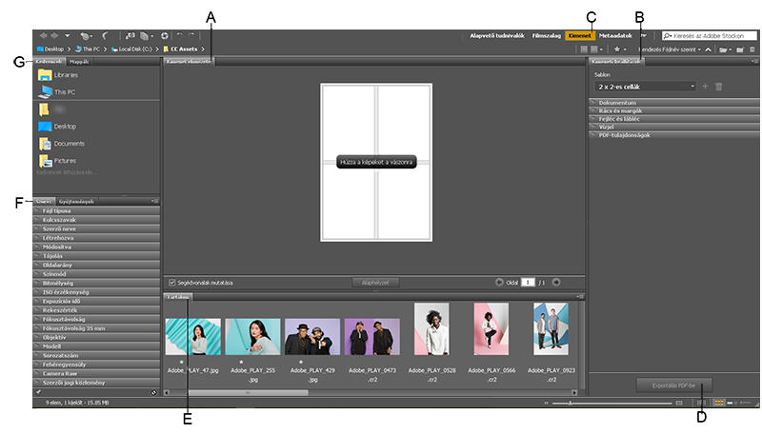Switch to list view
This screenshot has width=762, height=435.
pos(746,403)
